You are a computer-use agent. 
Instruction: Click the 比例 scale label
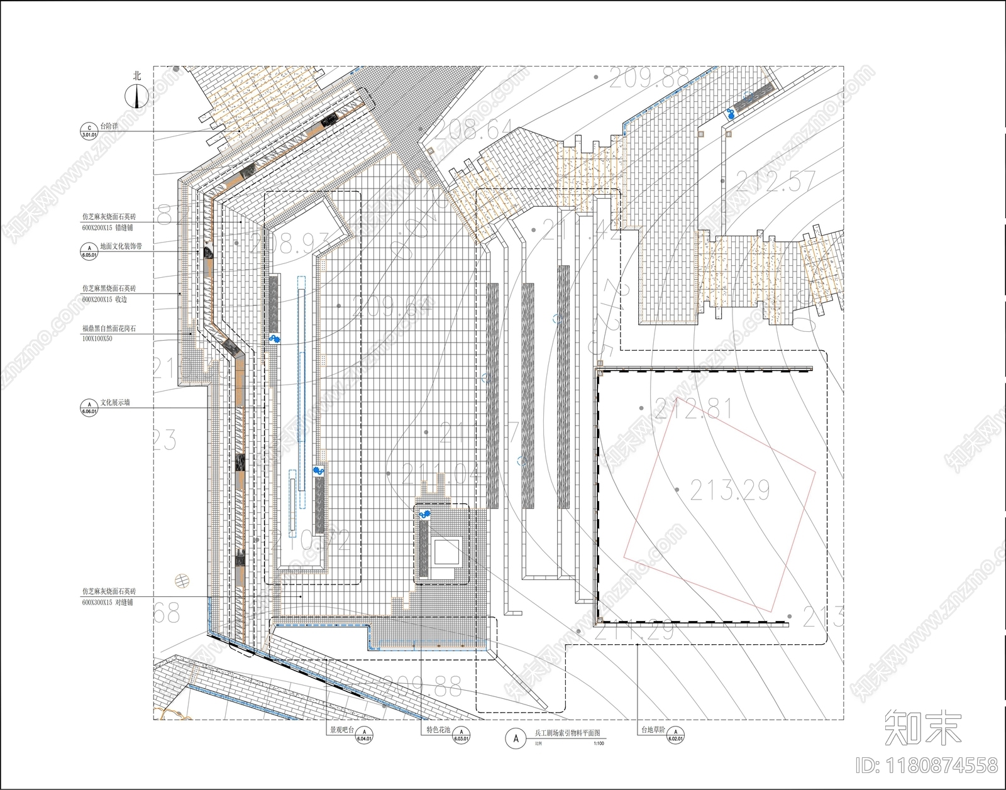pyautogui.click(x=538, y=743)
